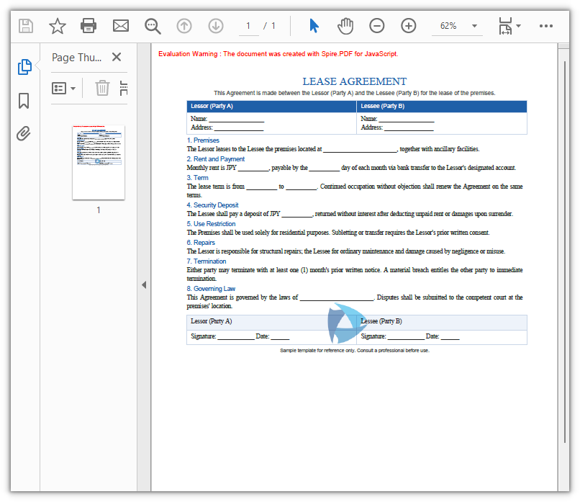Open the Attachments paperclip panel
Screen dimensions: 580x502
click(x=23, y=134)
